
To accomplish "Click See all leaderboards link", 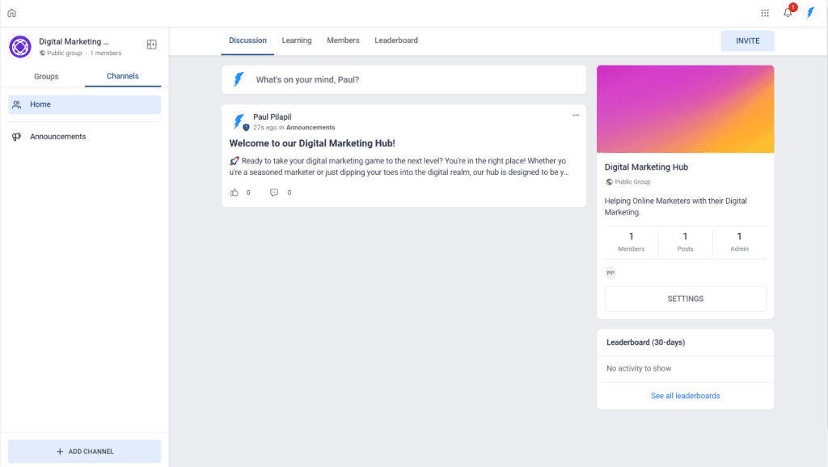I will 685,395.
